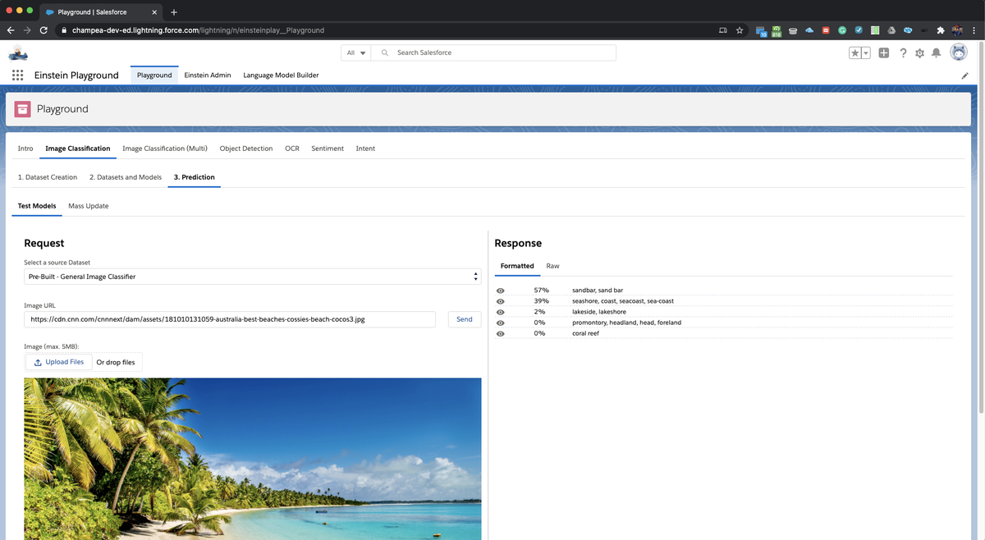Click the pencil icon to edit navigation

click(x=964, y=76)
